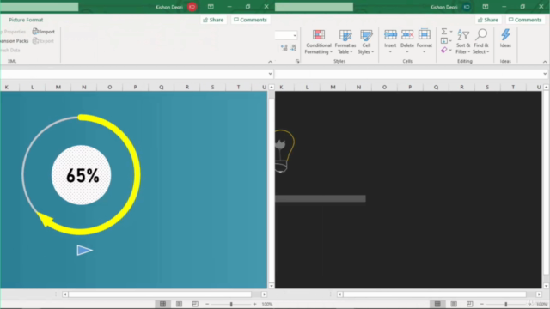
Task: Open Sort & Filter
Action: point(463,42)
